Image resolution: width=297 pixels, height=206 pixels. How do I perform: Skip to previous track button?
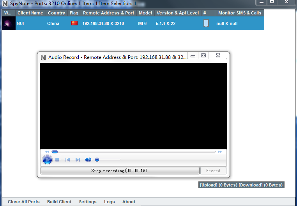coord(67,160)
